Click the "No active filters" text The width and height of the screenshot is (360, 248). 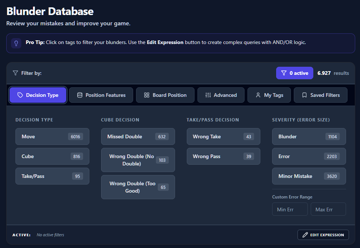(50, 235)
